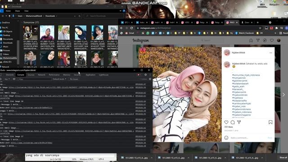Open options caret for first downloaded jpg

point(152,158)
